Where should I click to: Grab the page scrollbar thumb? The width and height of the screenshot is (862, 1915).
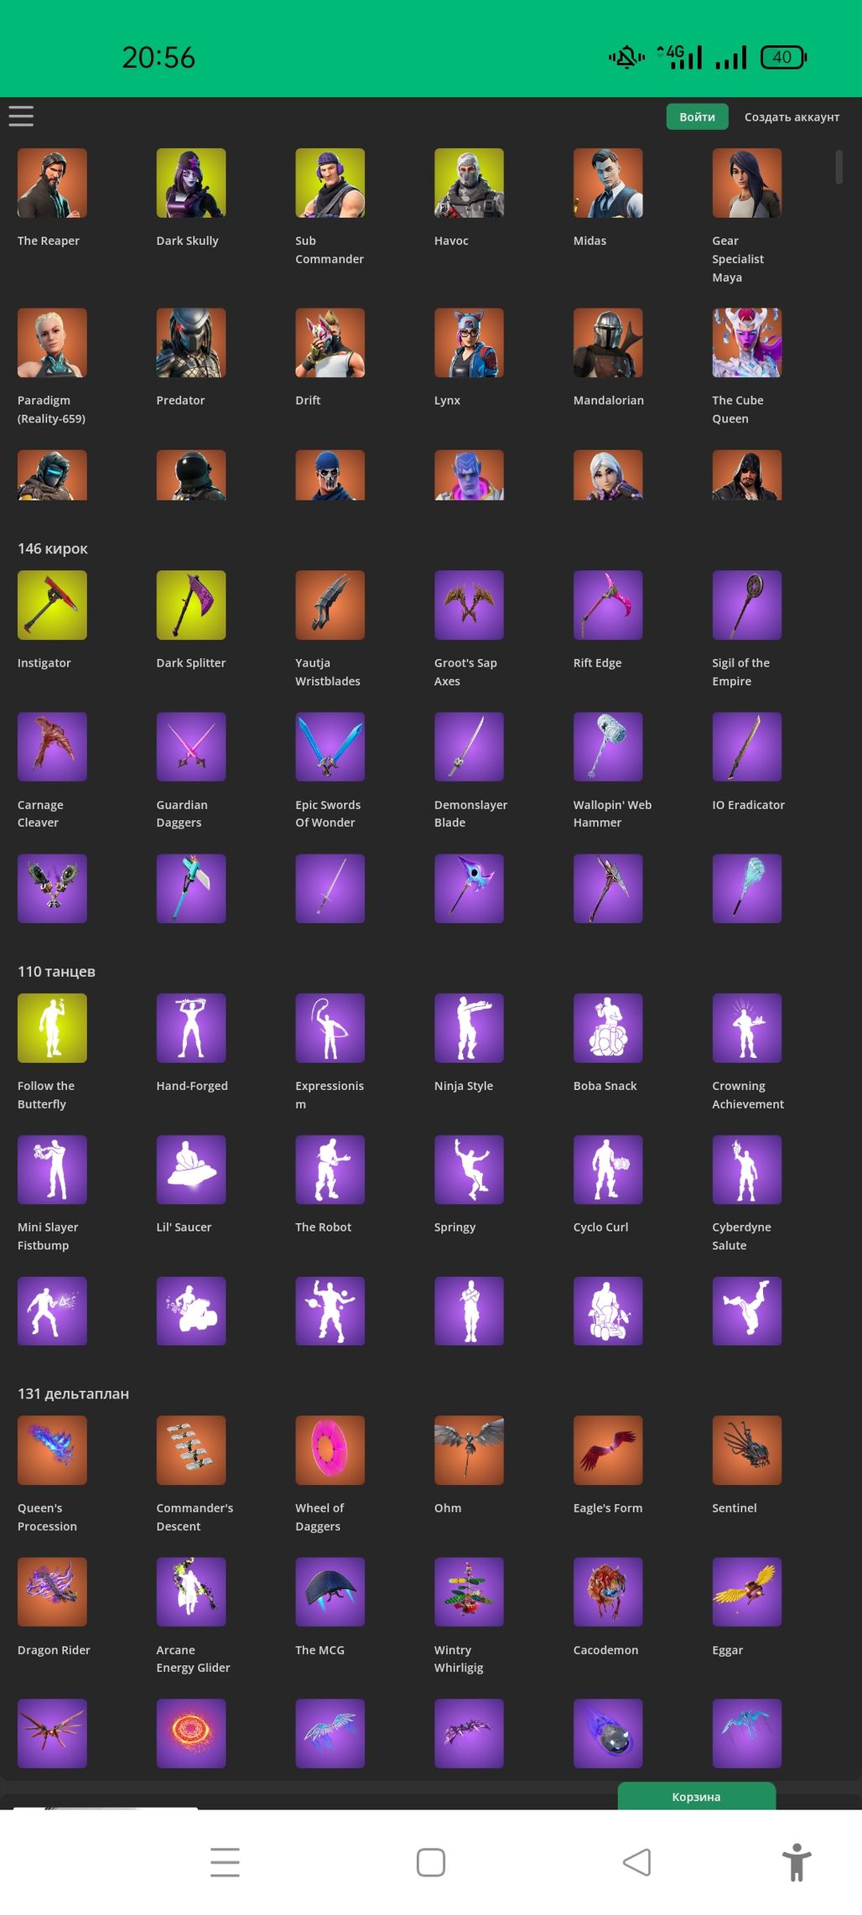839,167
